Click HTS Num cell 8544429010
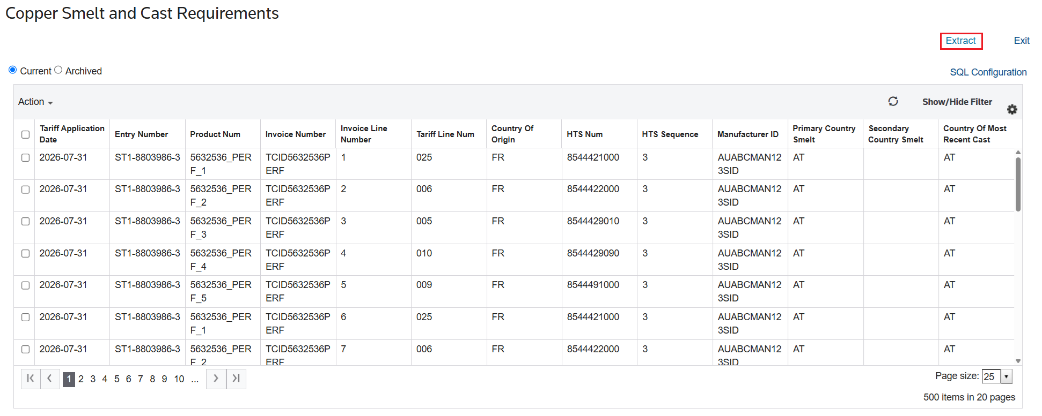 click(593, 221)
